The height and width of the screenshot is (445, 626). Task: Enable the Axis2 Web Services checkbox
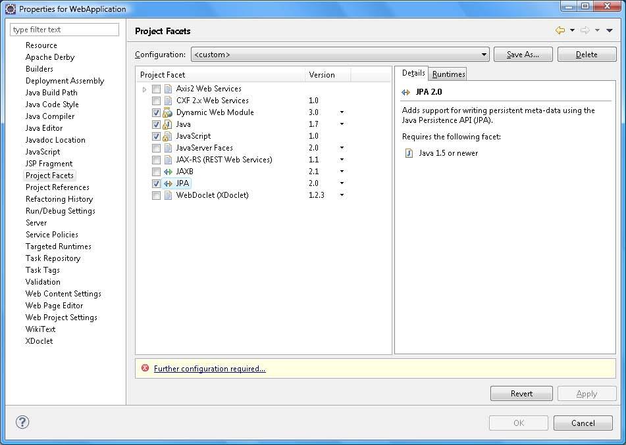156,89
